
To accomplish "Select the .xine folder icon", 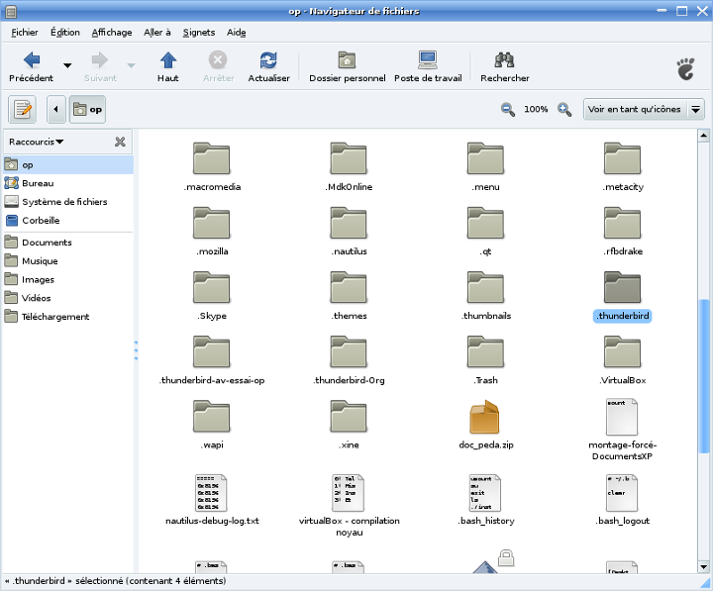I will pyautogui.click(x=349, y=417).
